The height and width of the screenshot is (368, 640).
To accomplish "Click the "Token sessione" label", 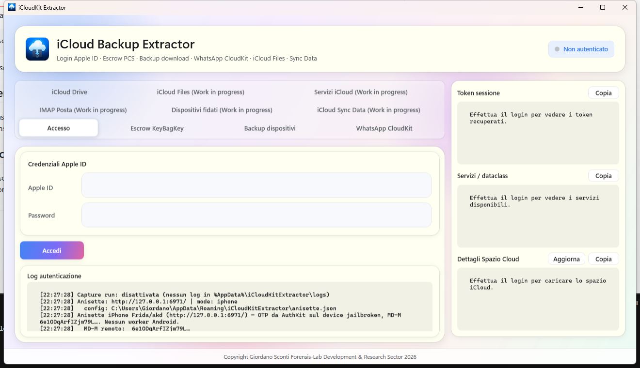I will (x=479, y=93).
